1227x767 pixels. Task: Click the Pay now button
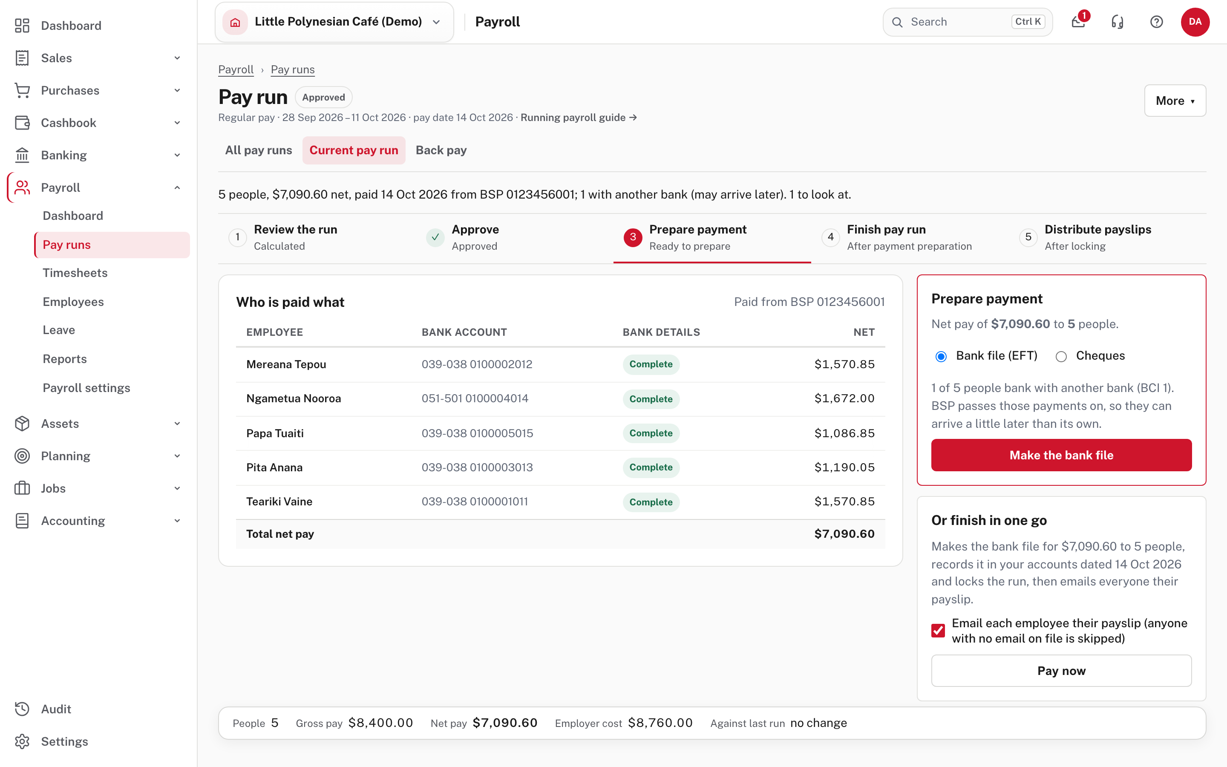tap(1061, 671)
